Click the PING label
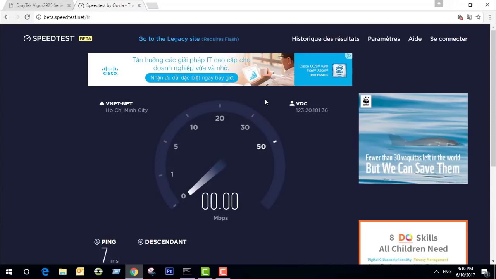 [x=108, y=242]
